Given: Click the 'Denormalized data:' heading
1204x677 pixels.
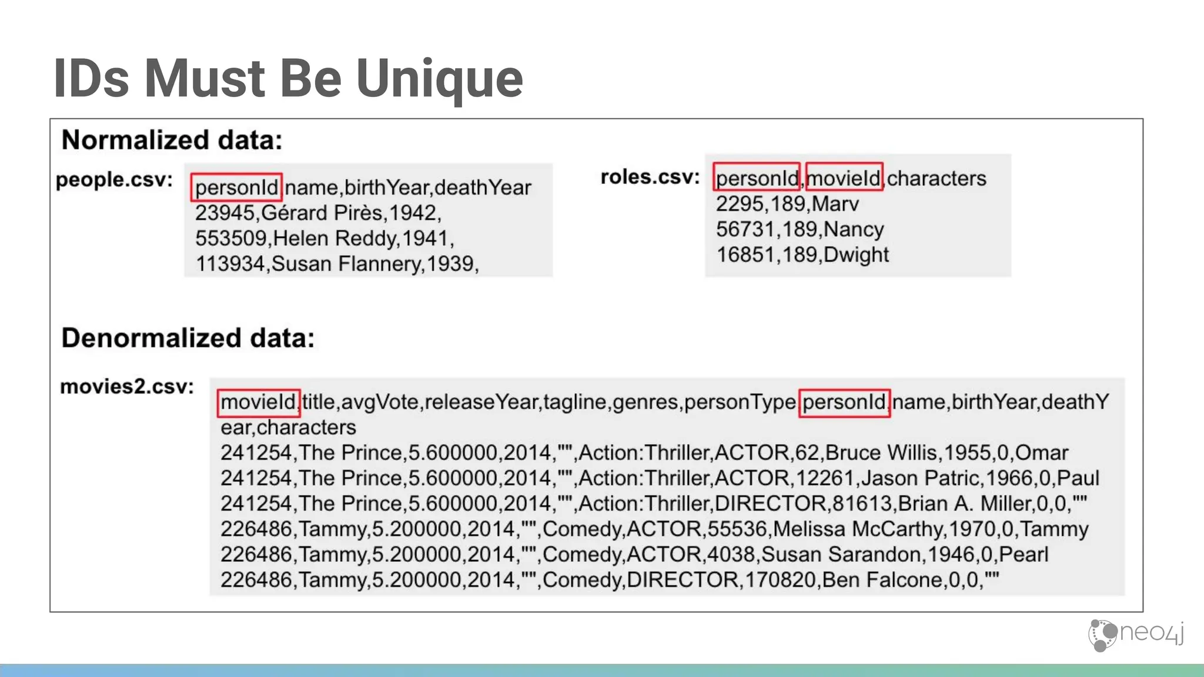Looking at the screenshot, I should tap(188, 338).
